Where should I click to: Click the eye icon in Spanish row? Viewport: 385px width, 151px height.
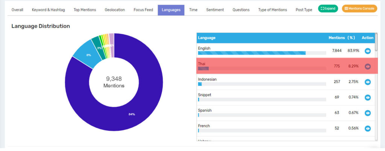click(367, 113)
